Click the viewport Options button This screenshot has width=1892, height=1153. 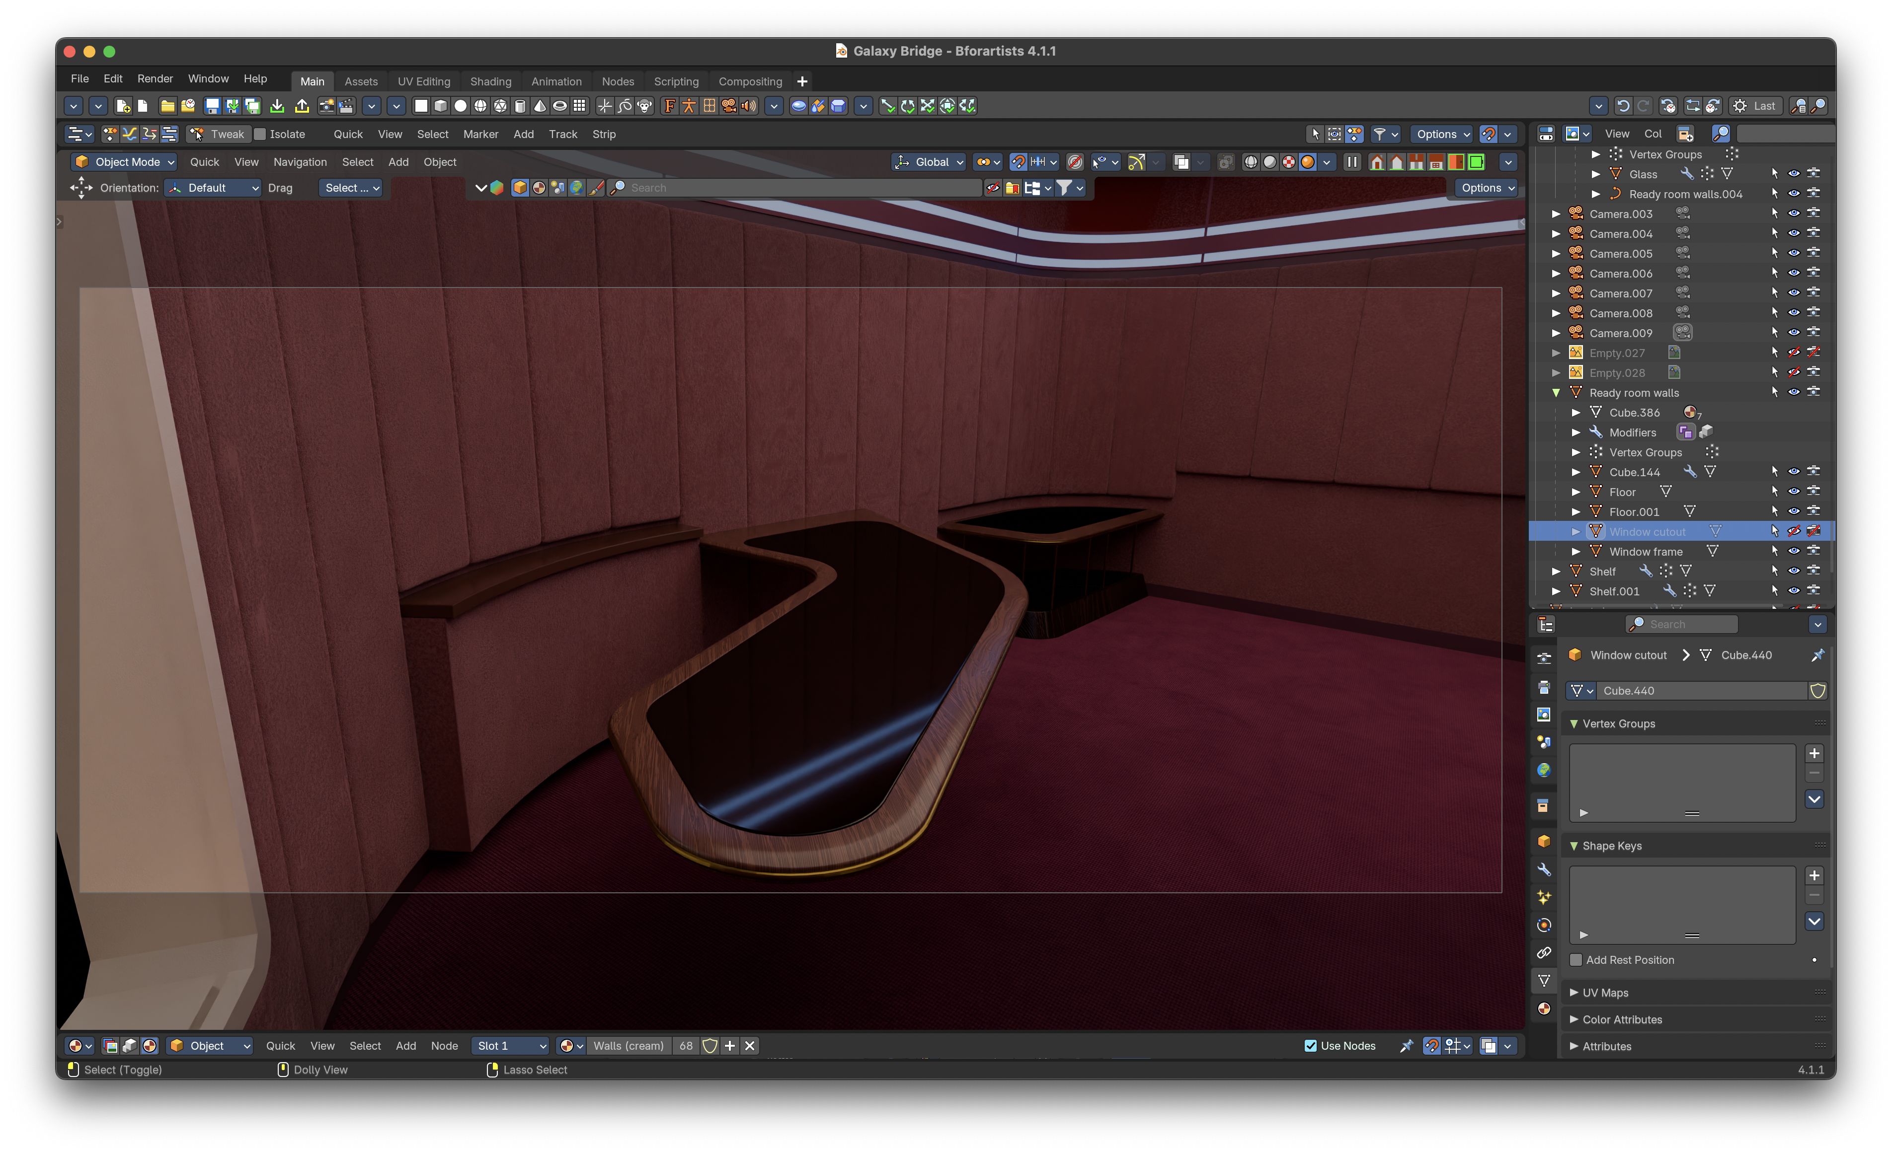tap(1487, 188)
